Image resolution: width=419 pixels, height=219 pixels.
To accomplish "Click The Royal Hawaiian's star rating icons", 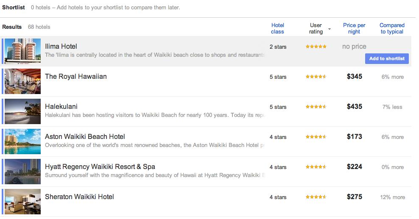I will point(316,77).
